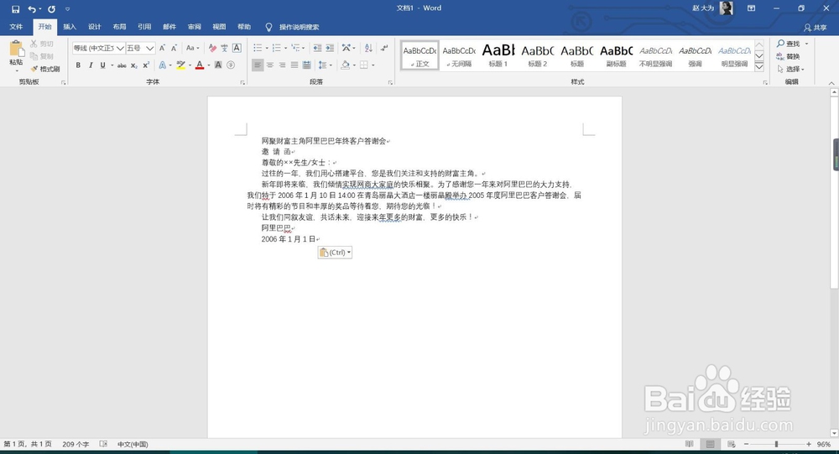Open the line spacing dropdown

coord(324,65)
